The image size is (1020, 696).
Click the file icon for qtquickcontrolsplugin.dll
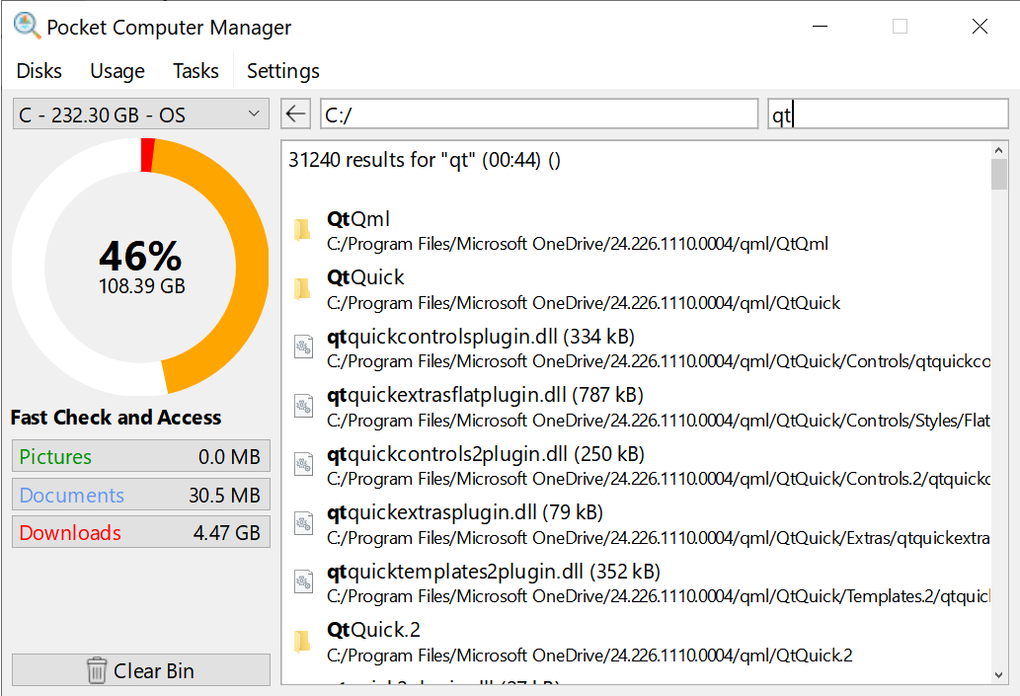304,347
